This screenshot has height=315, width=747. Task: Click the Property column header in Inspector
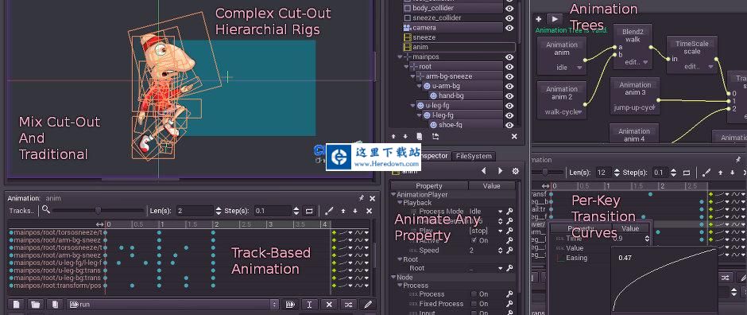(429, 186)
